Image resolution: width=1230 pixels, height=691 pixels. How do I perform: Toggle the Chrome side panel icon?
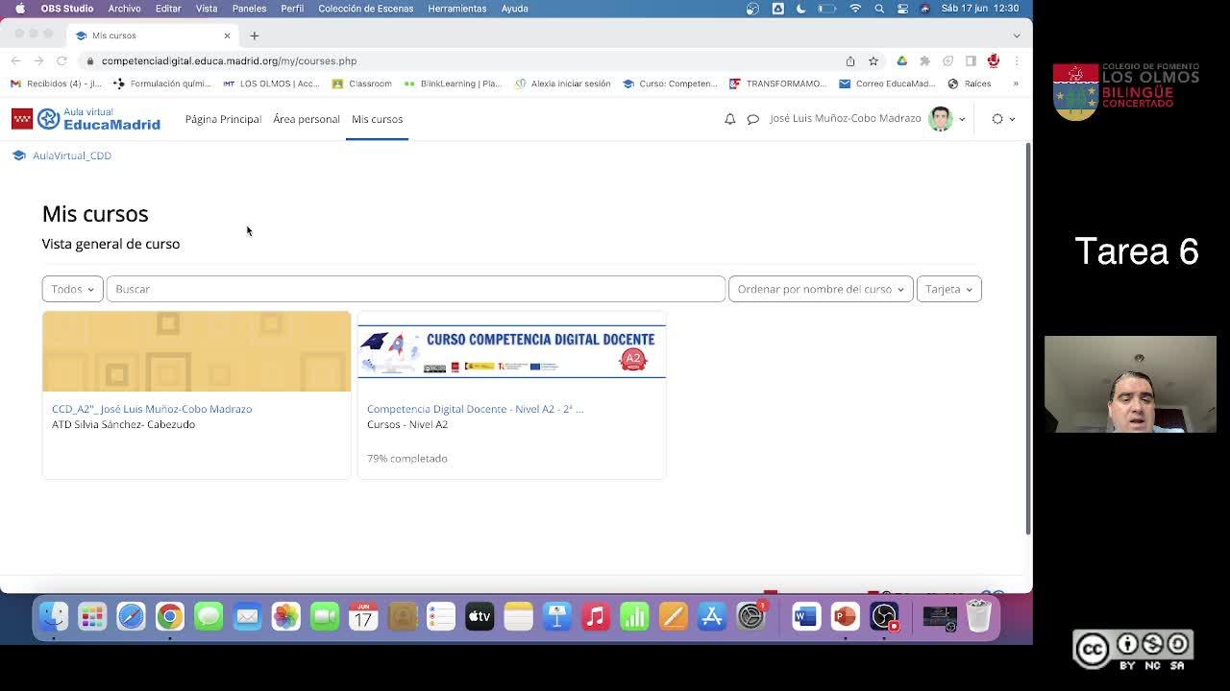coord(971,60)
